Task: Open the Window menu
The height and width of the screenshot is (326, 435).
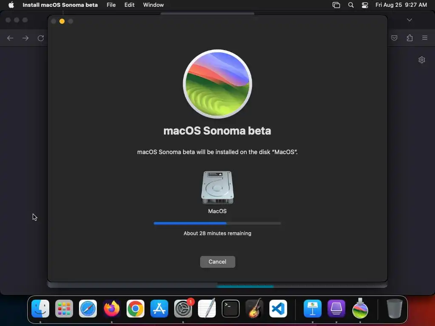Action: tap(153, 5)
